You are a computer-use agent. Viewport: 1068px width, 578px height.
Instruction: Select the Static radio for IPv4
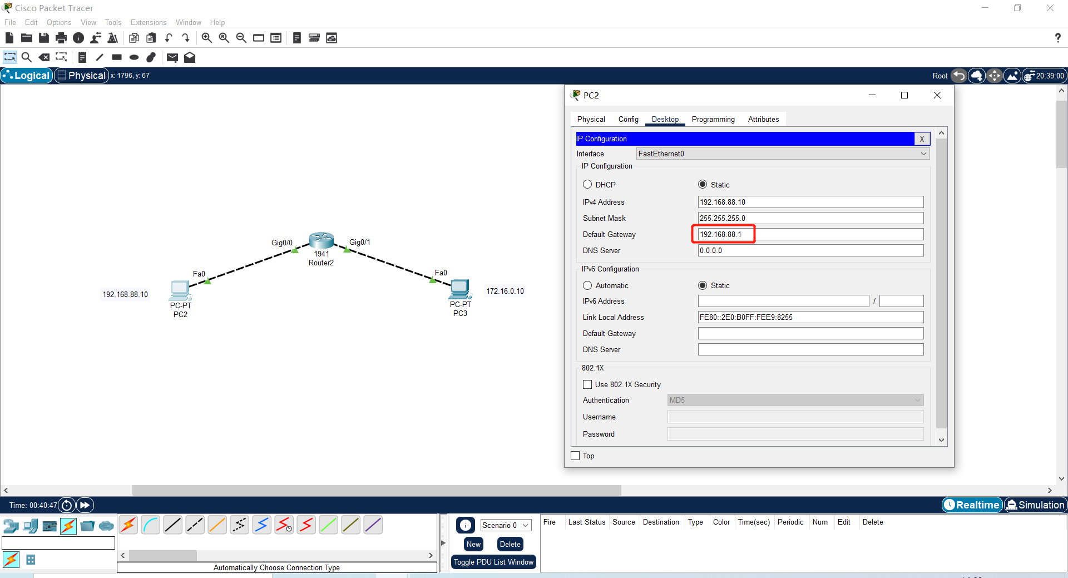703,184
